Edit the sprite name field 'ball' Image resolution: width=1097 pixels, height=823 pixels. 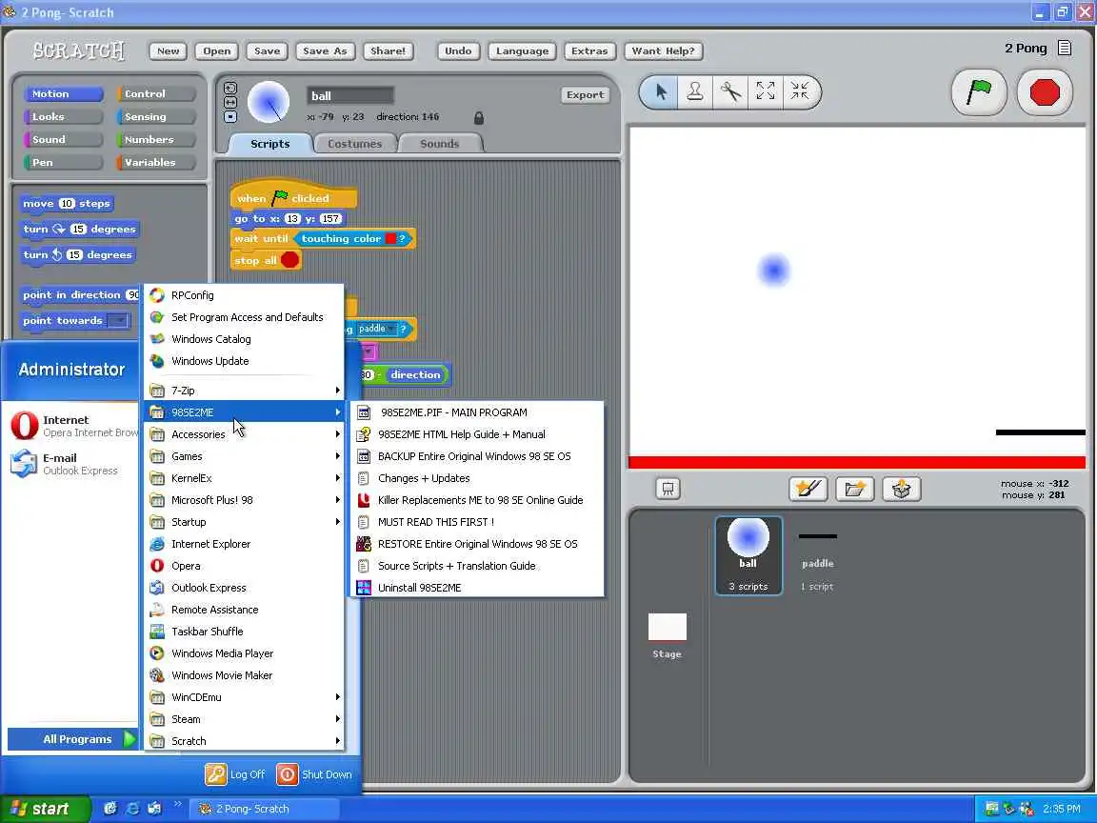[349, 96]
